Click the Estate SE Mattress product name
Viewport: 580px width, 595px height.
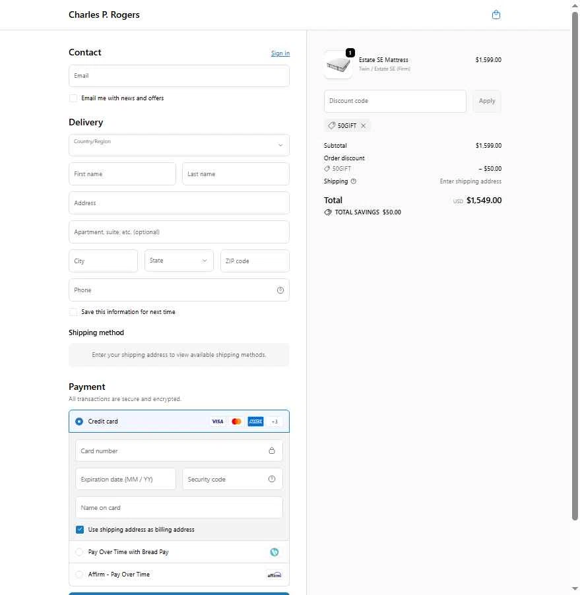(x=383, y=60)
